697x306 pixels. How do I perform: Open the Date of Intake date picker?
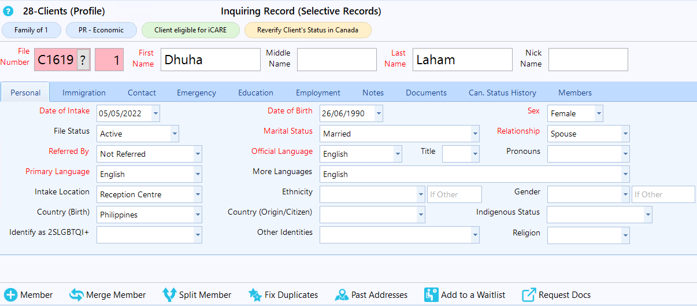coord(155,113)
